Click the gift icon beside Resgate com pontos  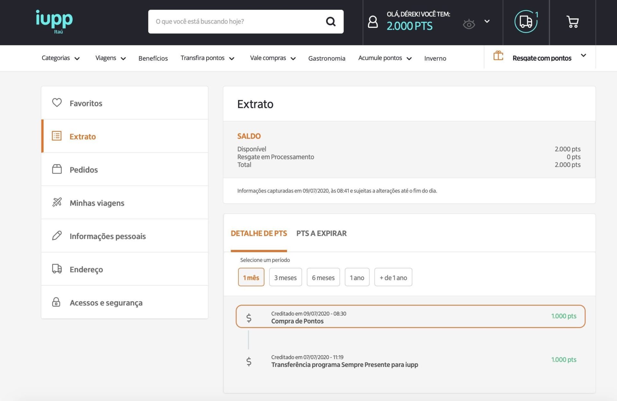[x=498, y=56]
